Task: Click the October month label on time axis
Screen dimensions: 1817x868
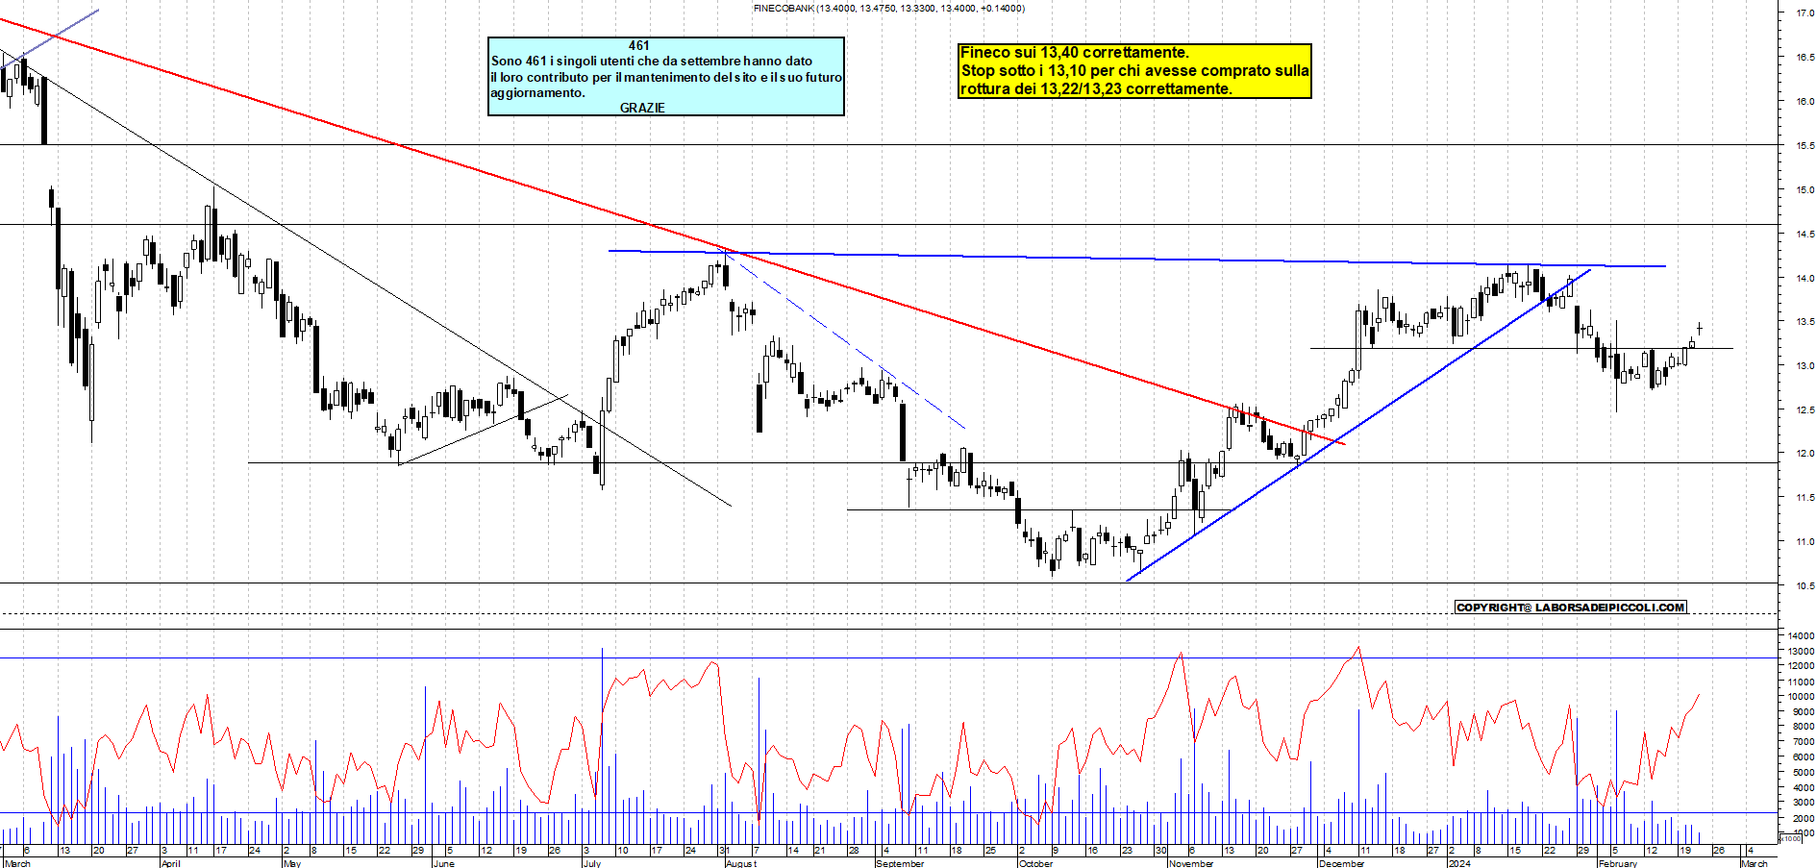Action: point(1036,863)
